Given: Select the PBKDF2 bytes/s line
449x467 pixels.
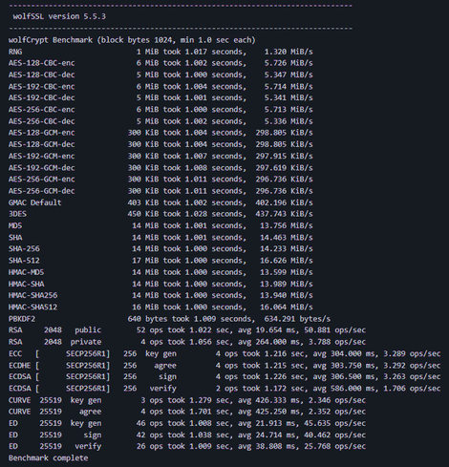Looking at the screenshot, I should coord(169,319).
